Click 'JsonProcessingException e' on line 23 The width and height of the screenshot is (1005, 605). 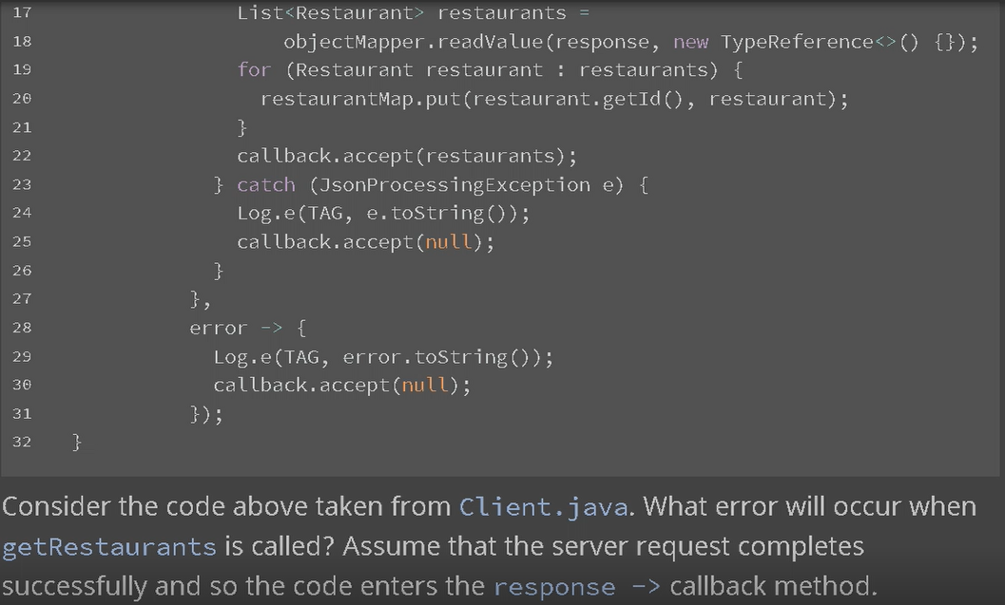click(x=466, y=185)
